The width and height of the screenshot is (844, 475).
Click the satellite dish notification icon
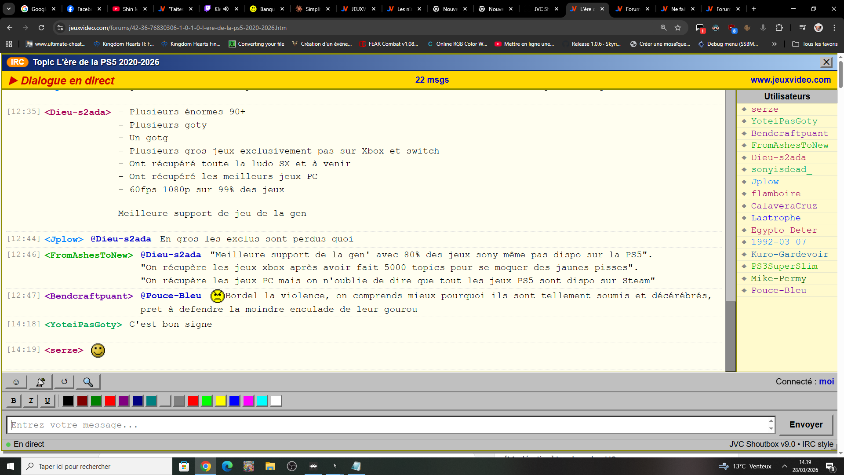[40, 382]
